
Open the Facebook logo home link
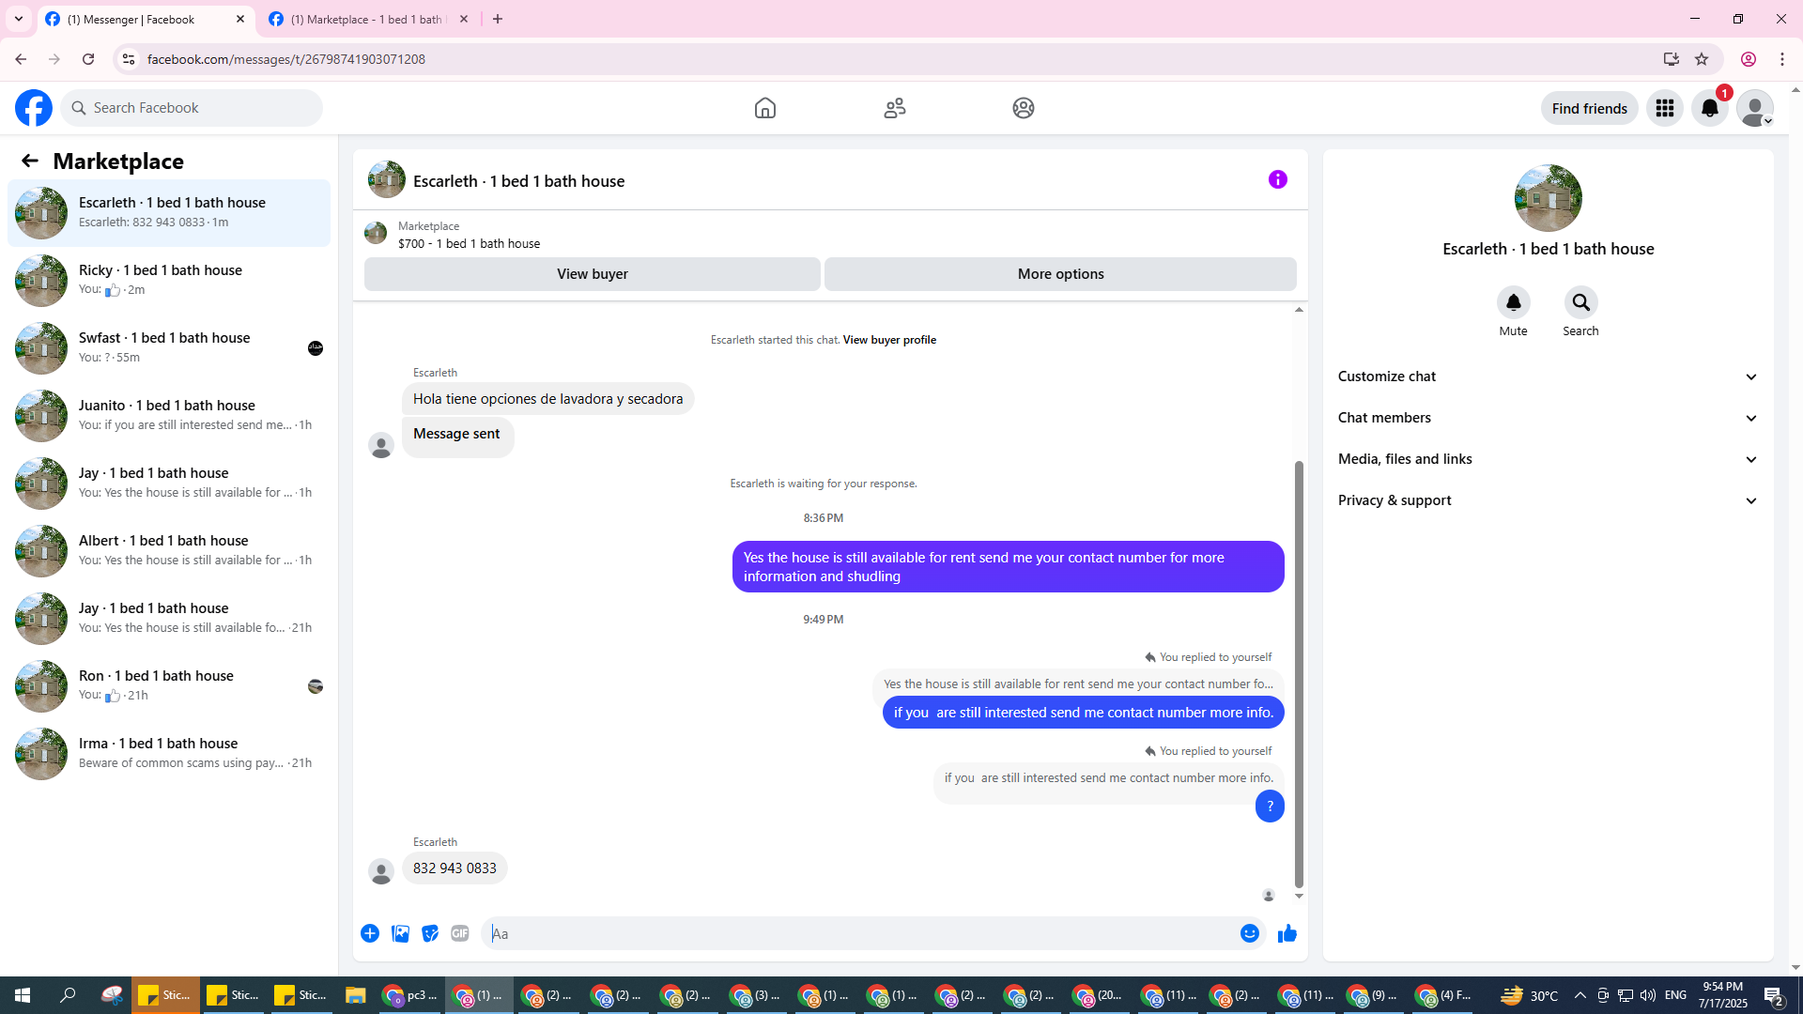34,108
